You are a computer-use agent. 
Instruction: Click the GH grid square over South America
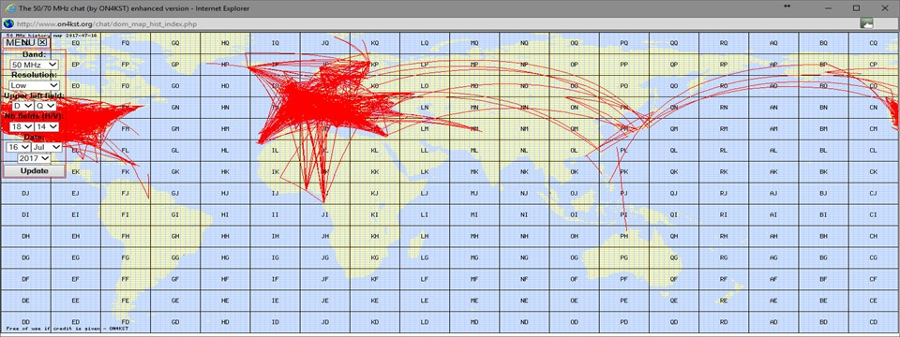(x=175, y=236)
